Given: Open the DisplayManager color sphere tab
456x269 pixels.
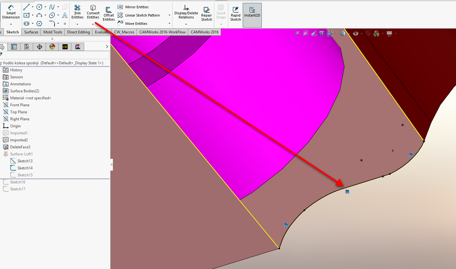Looking at the screenshot, I should coord(52,47).
